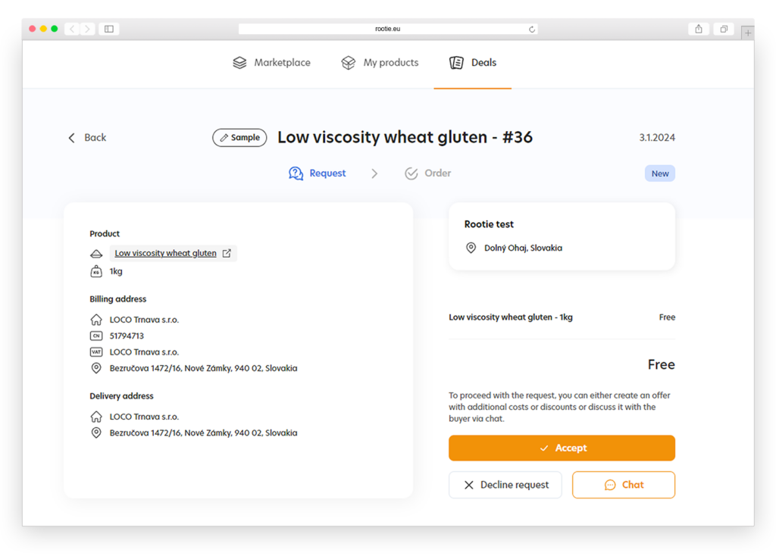Image resolution: width=776 pixels, height=556 pixels.
Task: Open the Marketplace tab
Action: click(271, 63)
